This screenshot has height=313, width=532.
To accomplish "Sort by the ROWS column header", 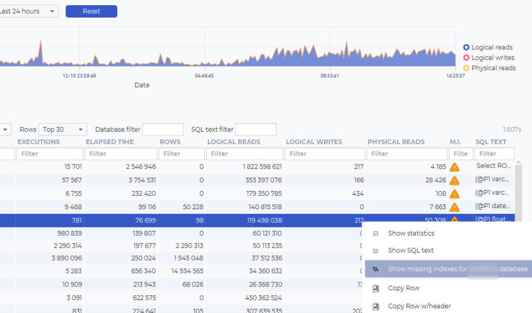I will (170, 142).
